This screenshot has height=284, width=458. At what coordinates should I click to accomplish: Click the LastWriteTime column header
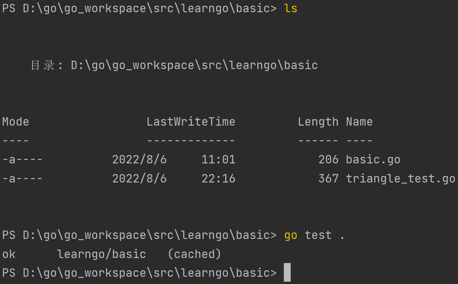click(191, 122)
